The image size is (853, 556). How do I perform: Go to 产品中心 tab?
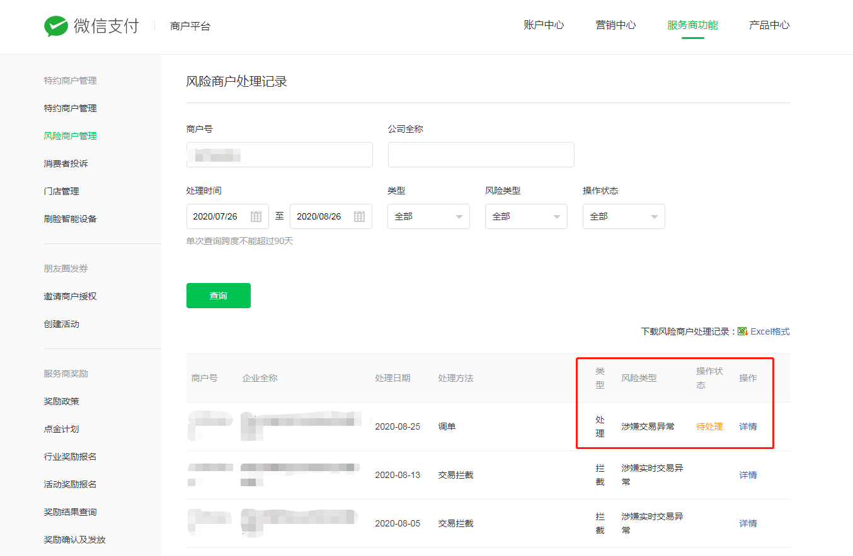(x=769, y=25)
